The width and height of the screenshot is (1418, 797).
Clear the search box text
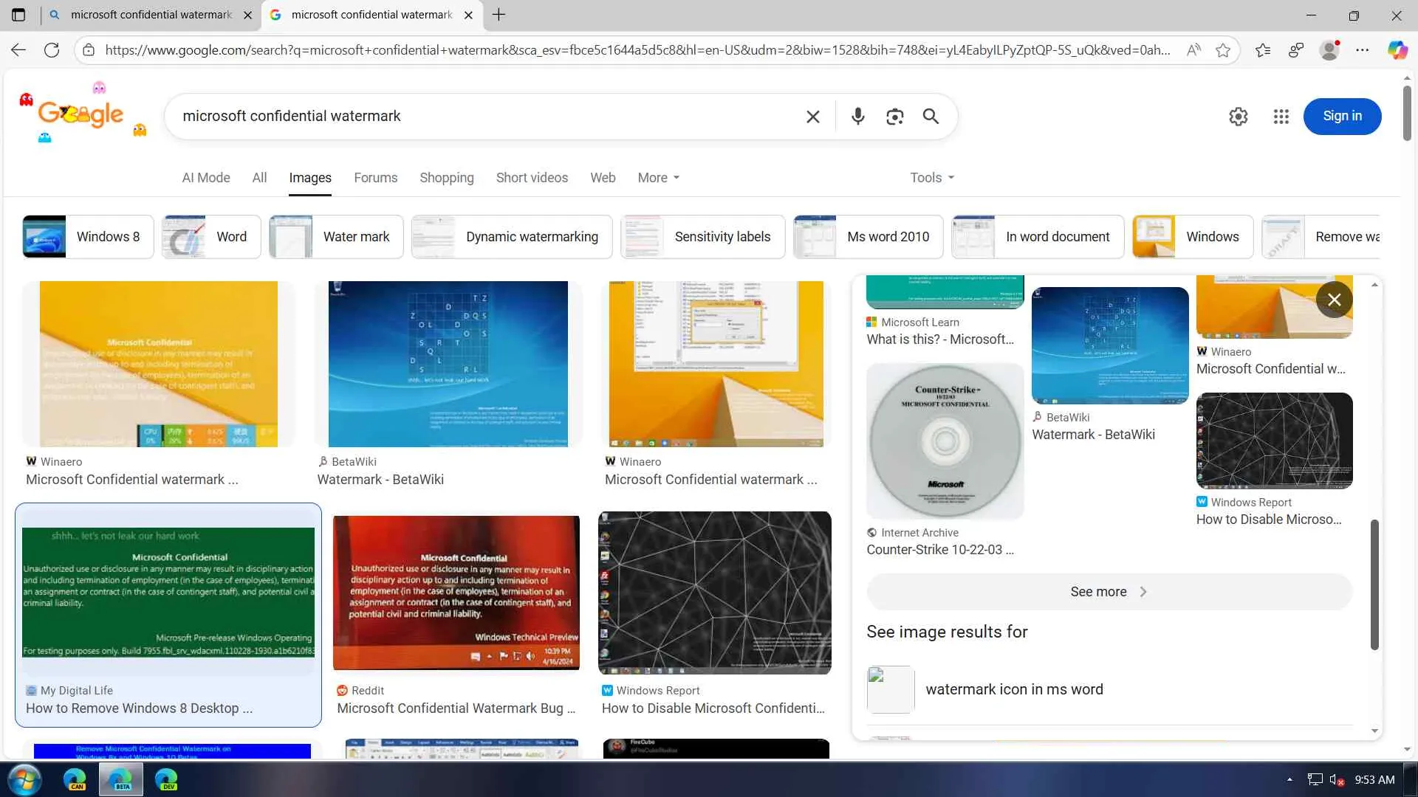812,116
